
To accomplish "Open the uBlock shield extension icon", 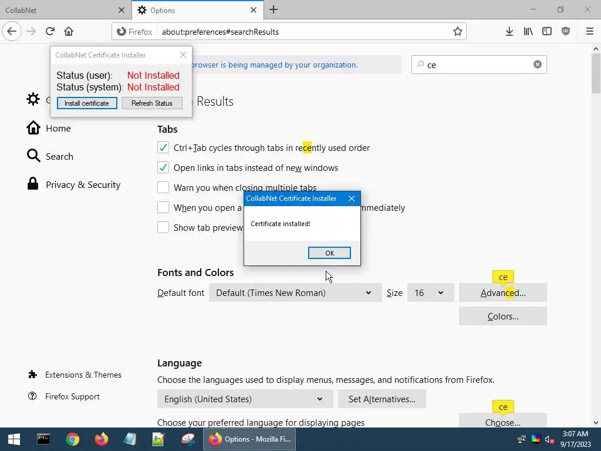I will pyautogui.click(x=565, y=32).
